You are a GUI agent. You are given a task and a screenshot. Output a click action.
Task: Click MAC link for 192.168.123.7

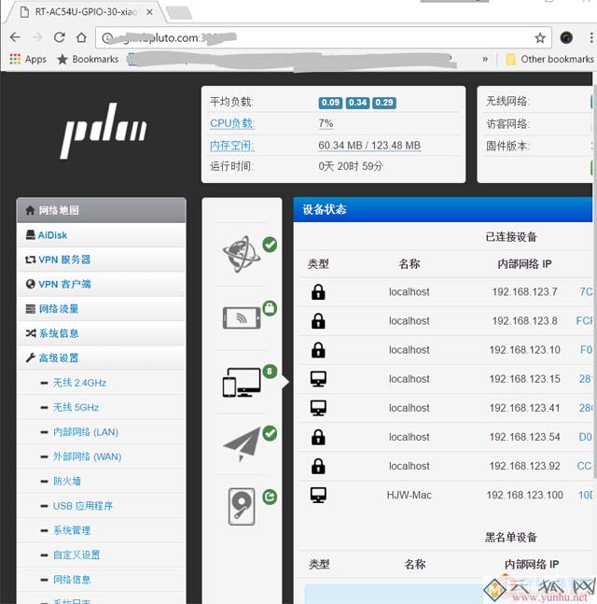pos(586,292)
